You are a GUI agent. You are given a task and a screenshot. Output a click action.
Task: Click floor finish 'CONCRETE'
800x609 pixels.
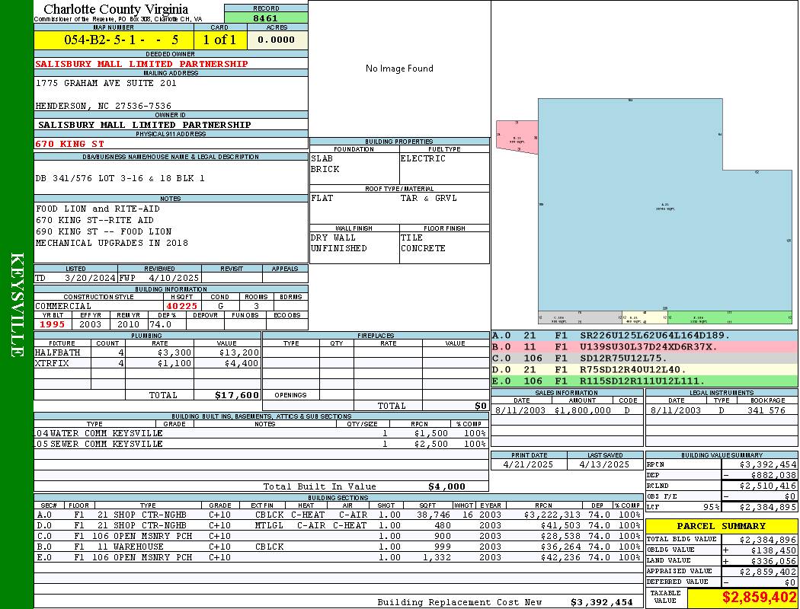click(423, 248)
